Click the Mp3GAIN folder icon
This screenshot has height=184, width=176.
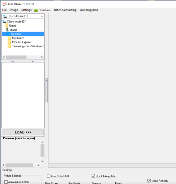coord(9,38)
